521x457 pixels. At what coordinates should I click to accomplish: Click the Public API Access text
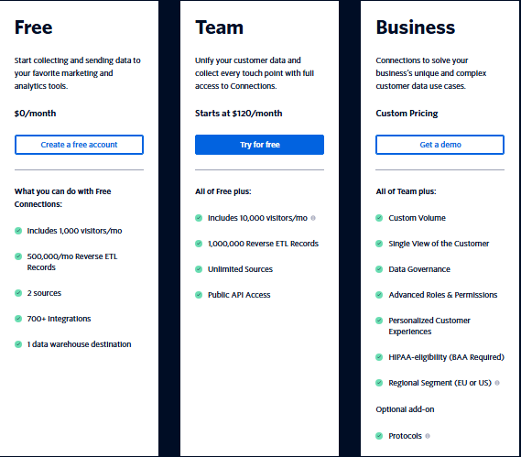[239, 295]
